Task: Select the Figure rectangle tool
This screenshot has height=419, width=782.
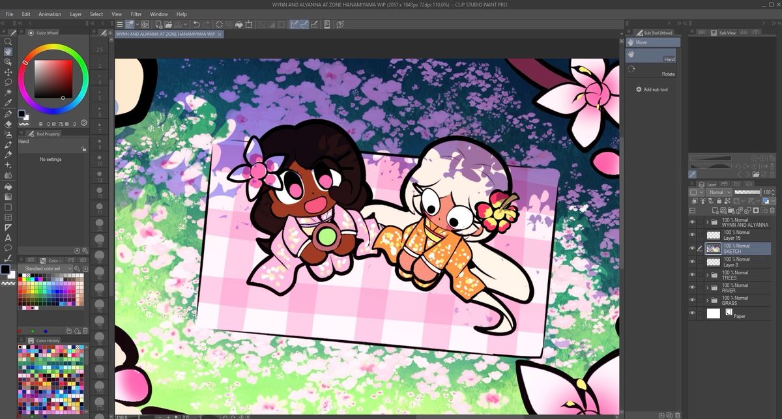Action: pos(8,207)
